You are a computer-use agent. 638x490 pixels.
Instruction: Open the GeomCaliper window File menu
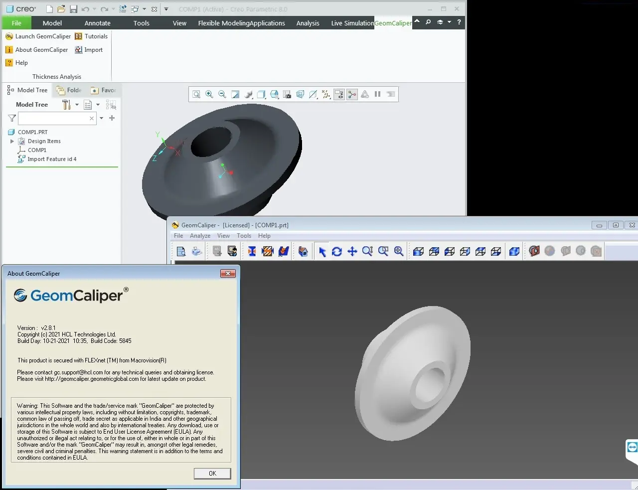click(x=178, y=236)
